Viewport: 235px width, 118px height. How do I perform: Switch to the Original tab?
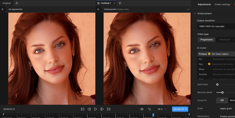click(x=7, y=3)
